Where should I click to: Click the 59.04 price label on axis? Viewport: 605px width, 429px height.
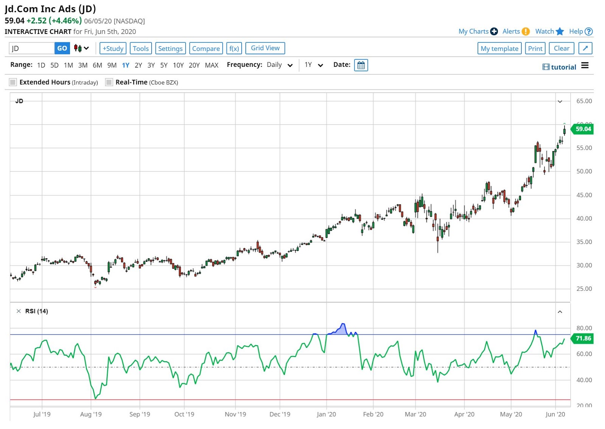click(x=583, y=129)
